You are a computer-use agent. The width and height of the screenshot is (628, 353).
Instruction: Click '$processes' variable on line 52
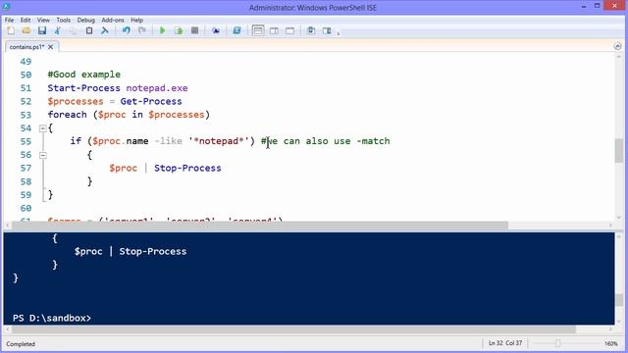(76, 101)
